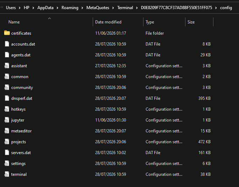The height and width of the screenshot is (187, 239).
Task: Select the accounts.dat file icon
Action: pos(7,44)
